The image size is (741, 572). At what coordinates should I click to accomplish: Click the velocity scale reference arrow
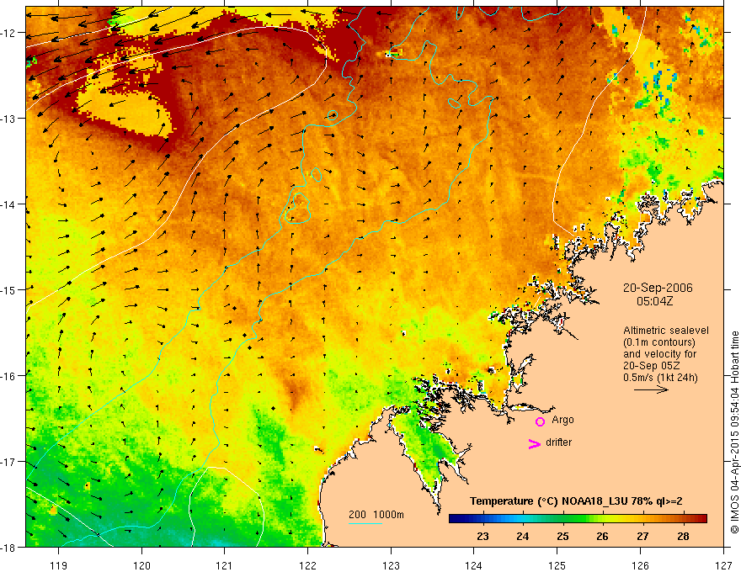[651, 389]
